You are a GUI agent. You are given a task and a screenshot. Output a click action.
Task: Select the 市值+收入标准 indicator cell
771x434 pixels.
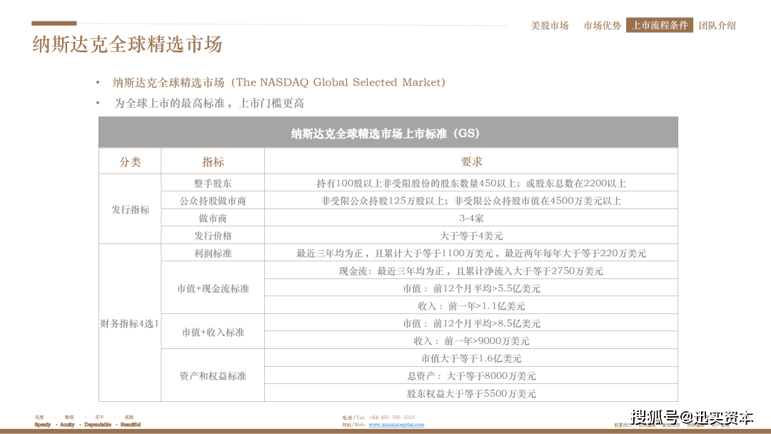pyautogui.click(x=213, y=332)
